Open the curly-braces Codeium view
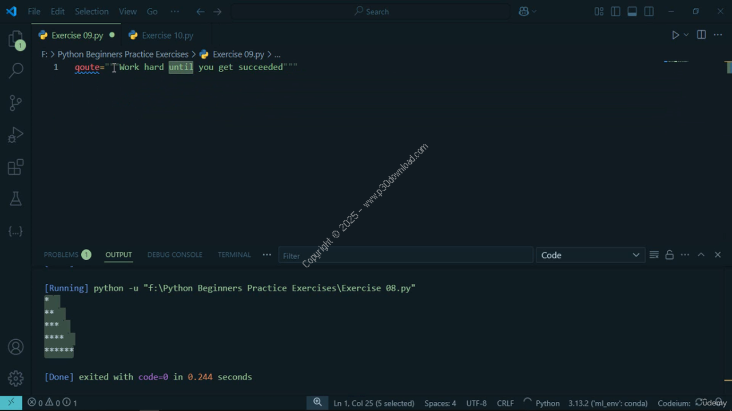This screenshot has height=411, width=732. [x=16, y=231]
